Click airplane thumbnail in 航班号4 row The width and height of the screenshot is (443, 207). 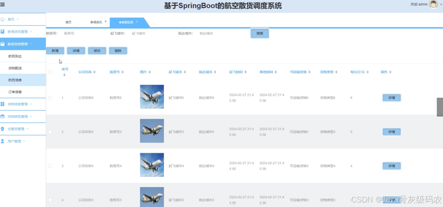152,165
